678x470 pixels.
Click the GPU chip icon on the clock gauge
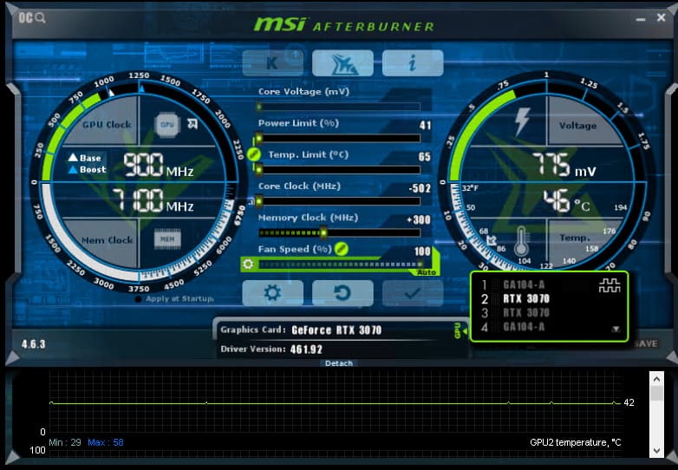point(167,125)
